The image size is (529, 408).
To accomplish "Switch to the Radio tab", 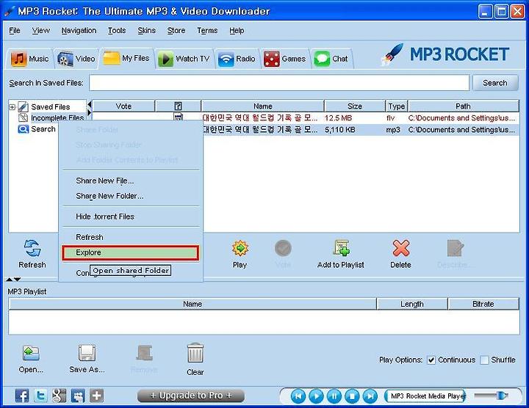I will click(237, 59).
